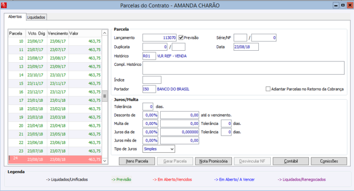Click the Valor column header

[x=85, y=33]
